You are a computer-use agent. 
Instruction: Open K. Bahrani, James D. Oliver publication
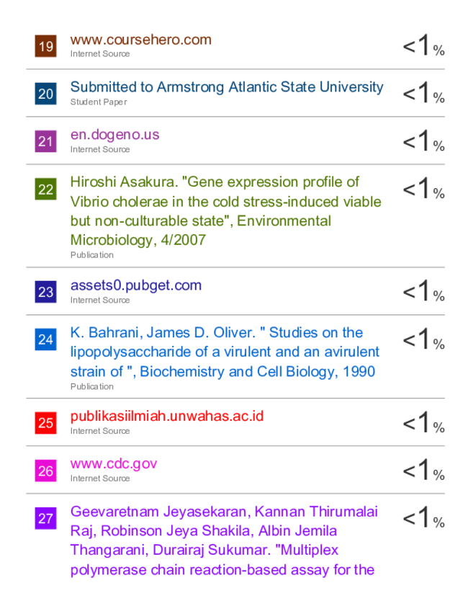pos(225,352)
